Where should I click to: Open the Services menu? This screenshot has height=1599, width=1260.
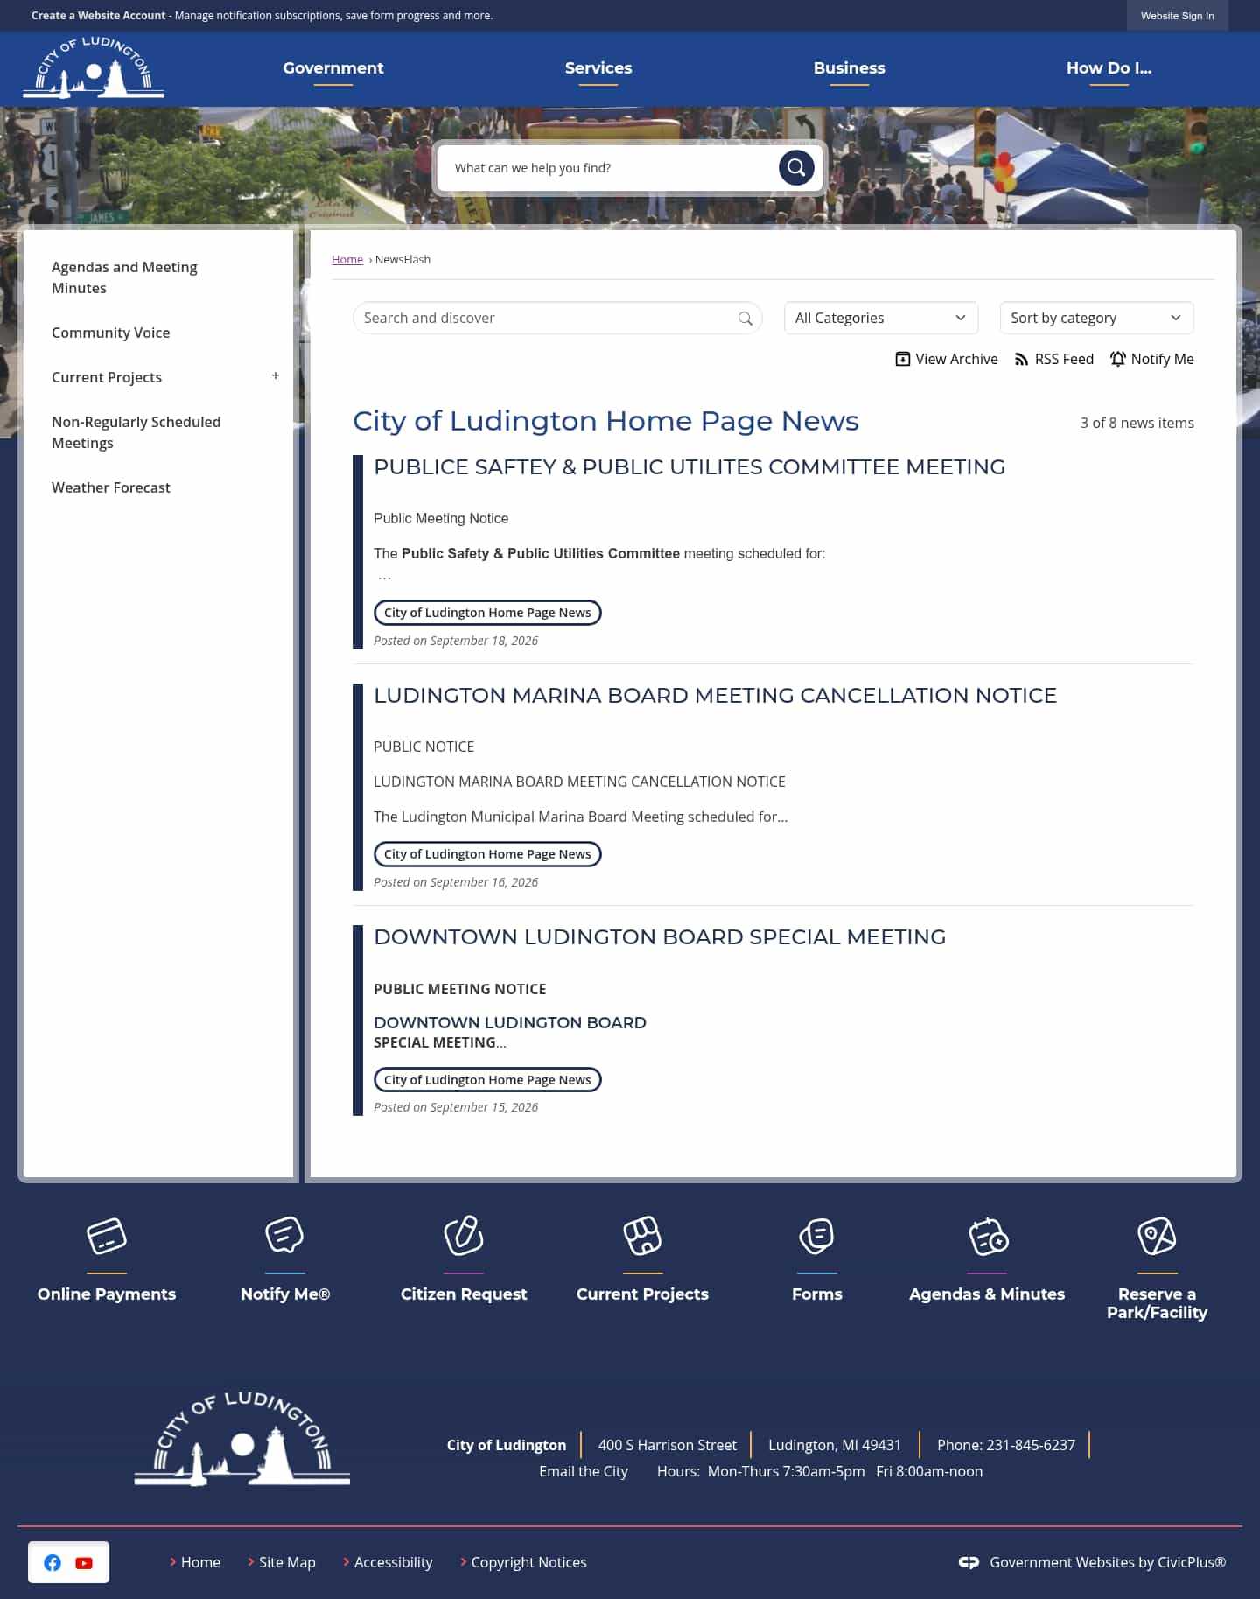598,68
